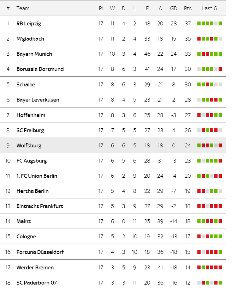The width and height of the screenshot is (232, 293).
Task: Click the GD column header
Action: click(174, 8)
